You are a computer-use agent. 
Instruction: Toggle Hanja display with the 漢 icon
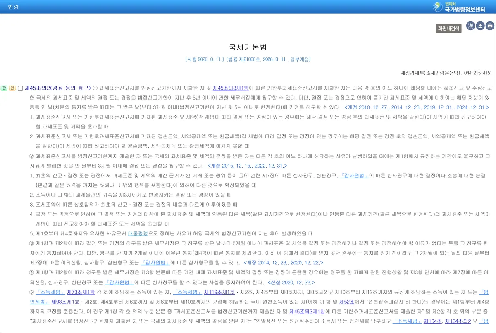pos(470,26)
